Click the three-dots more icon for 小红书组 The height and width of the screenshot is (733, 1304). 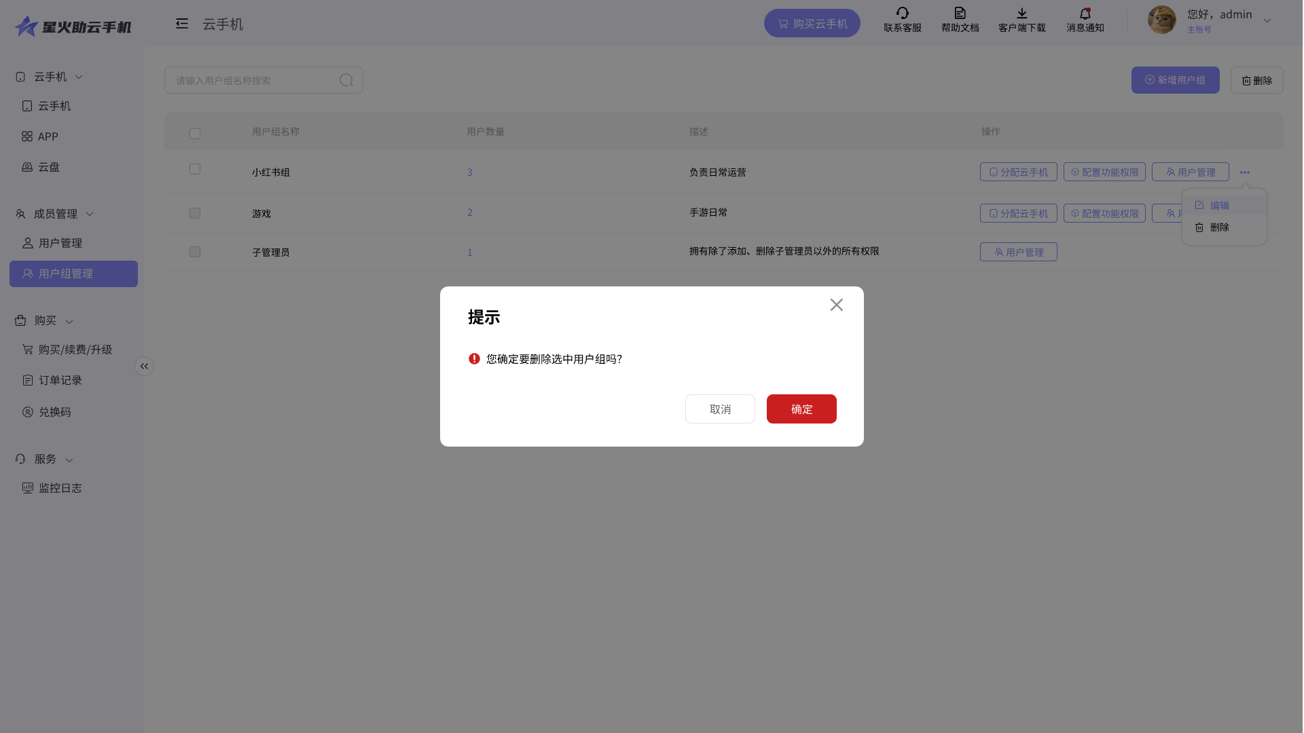pyautogui.click(x=1244, y=172)
